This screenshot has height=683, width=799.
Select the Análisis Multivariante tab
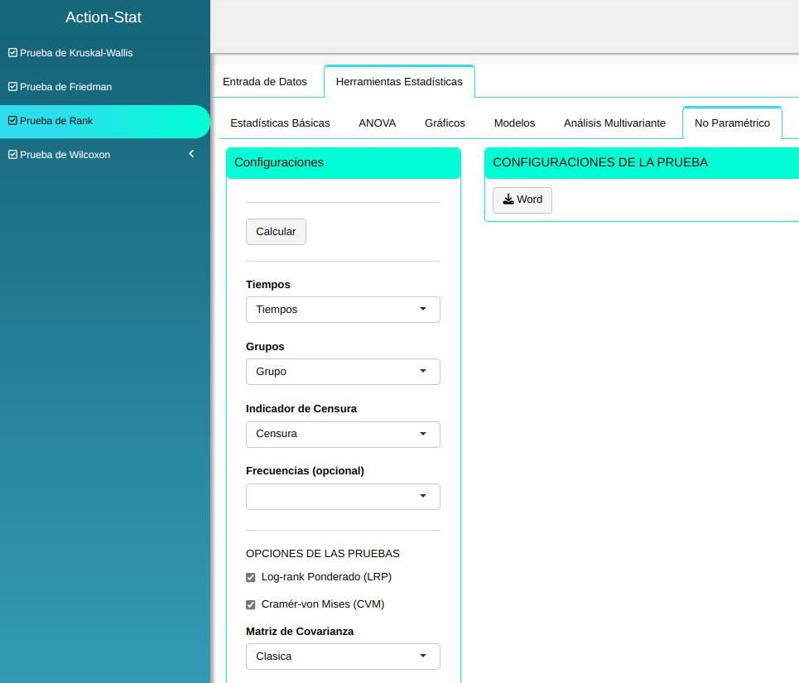coord(614,123)
